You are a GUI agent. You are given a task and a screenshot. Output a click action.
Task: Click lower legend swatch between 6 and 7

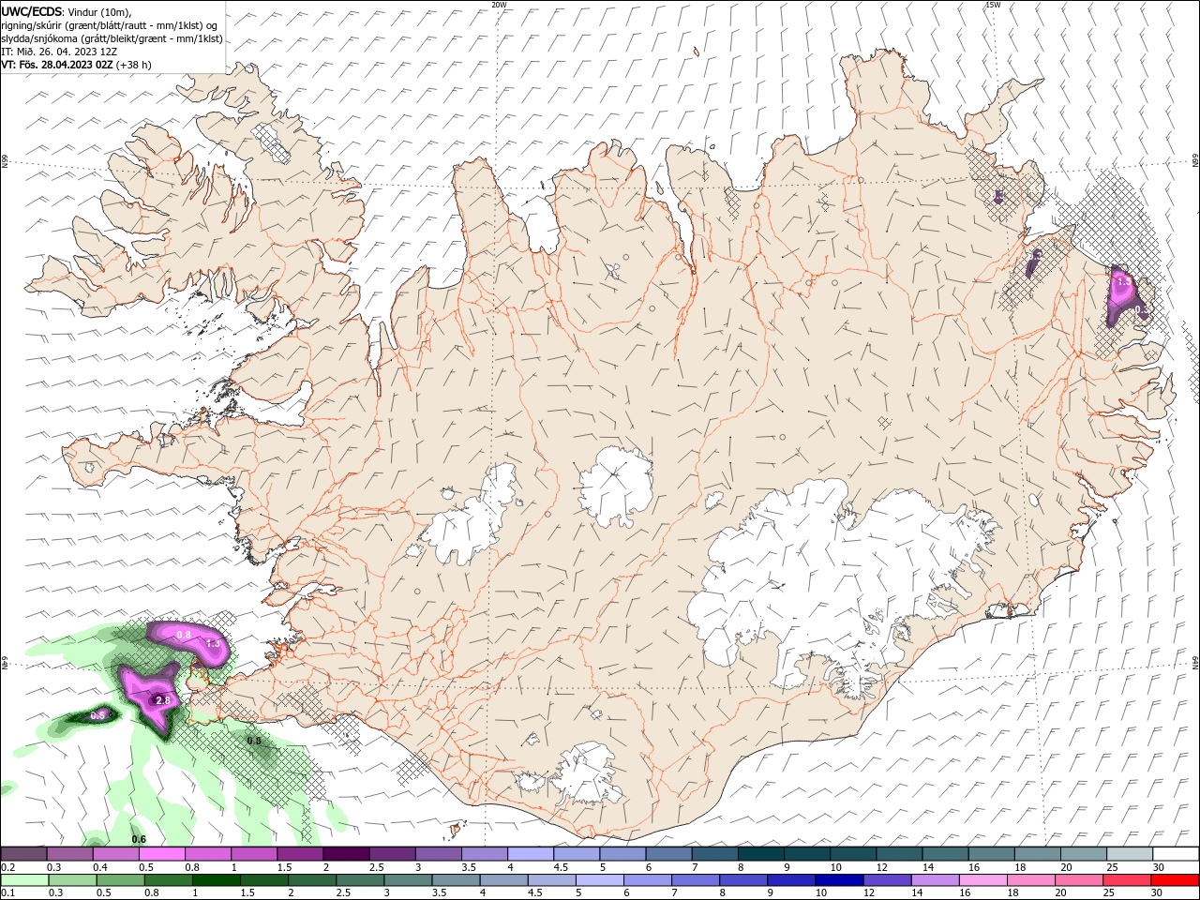(x=647, y=880)
